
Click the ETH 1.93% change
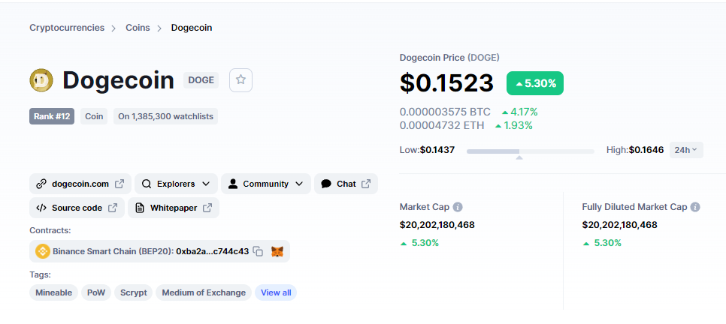coord(513,125)
